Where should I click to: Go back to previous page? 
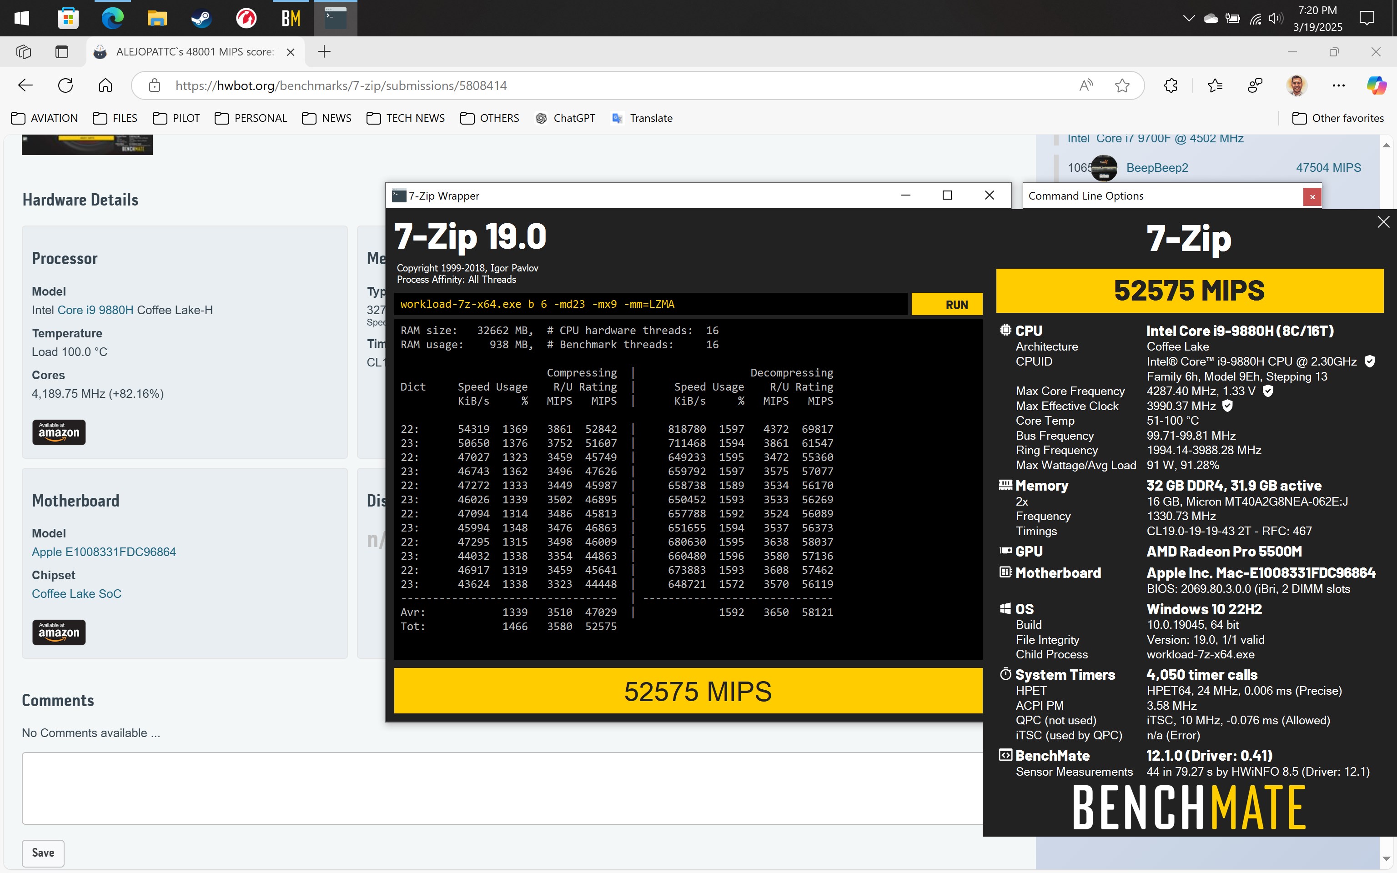point(25,85)
